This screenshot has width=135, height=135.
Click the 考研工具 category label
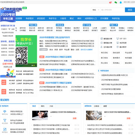(114, 25)
